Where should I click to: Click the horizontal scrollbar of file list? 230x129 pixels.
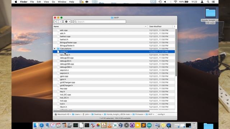point(101,111)
